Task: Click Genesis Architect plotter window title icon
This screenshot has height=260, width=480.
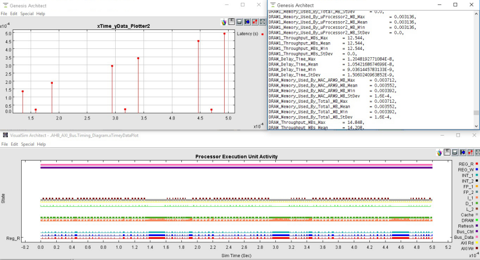Action: click(5, 5)
